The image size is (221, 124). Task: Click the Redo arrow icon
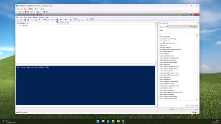pos(48,20)
